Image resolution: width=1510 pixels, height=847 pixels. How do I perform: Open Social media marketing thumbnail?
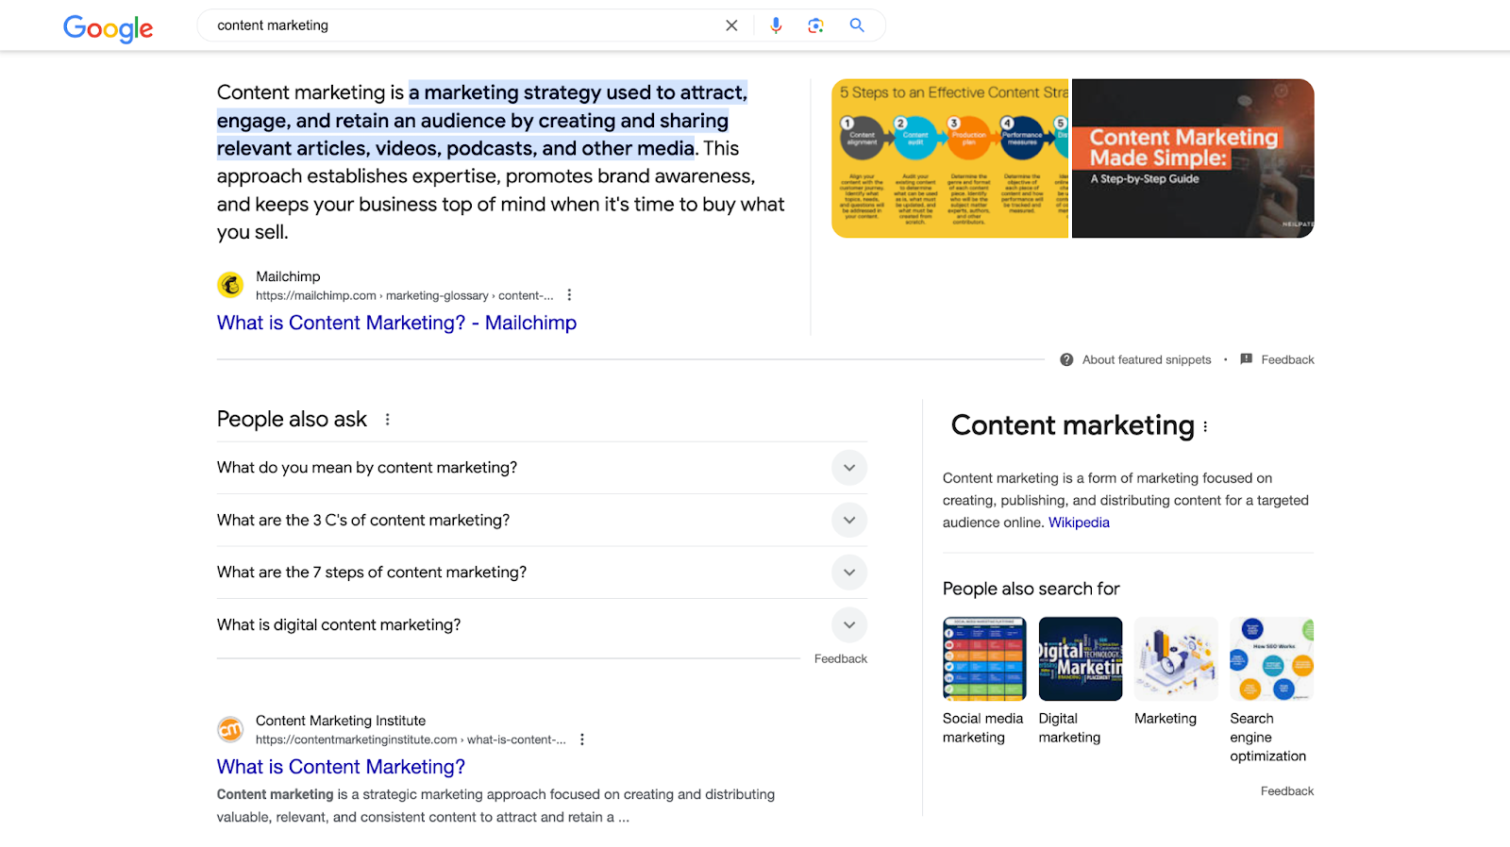tap(984, 659)
